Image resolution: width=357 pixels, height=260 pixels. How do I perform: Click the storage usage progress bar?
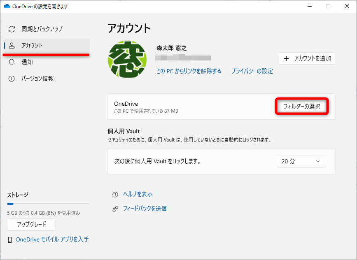point(48,203)
